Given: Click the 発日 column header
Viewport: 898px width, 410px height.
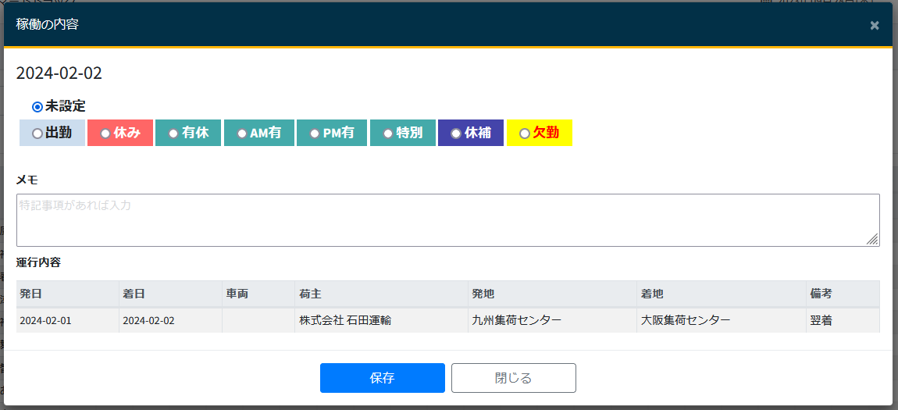Looking at the screenshot, I should (x=31, y=294).
